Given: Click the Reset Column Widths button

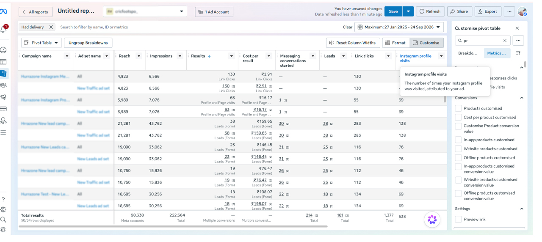Looking at the screenshot, I should 352,43.
